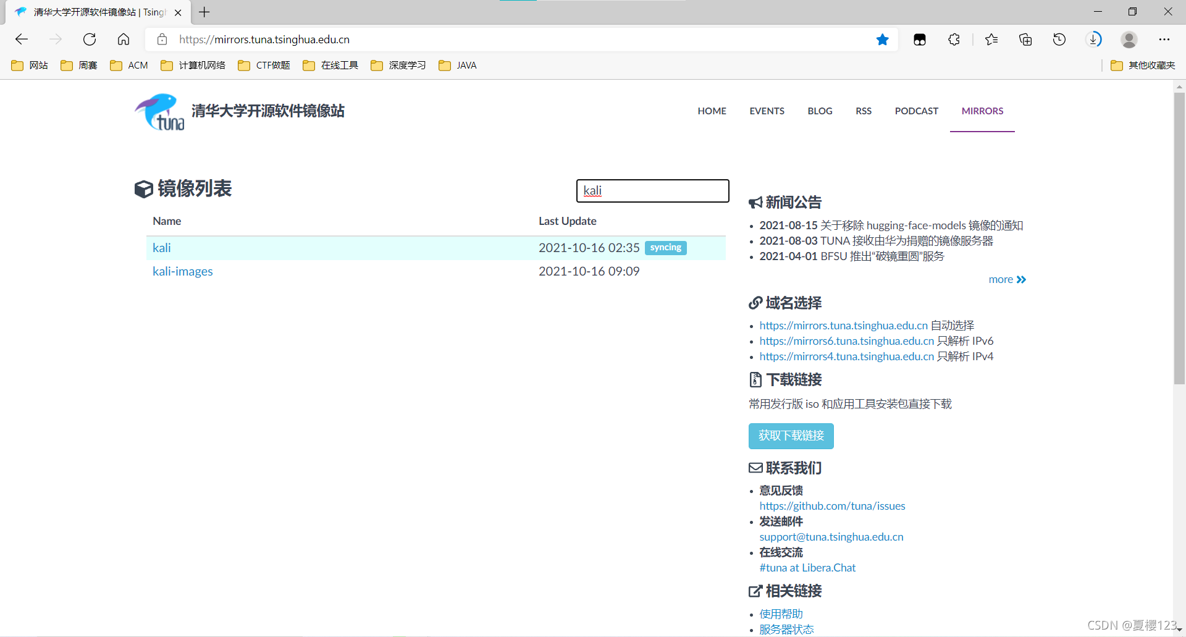Image resolution: width=1186 pixels, height=637 pixels.
Task: Open the browser settings ellipsis menu
Action: tap(1164, 40)
